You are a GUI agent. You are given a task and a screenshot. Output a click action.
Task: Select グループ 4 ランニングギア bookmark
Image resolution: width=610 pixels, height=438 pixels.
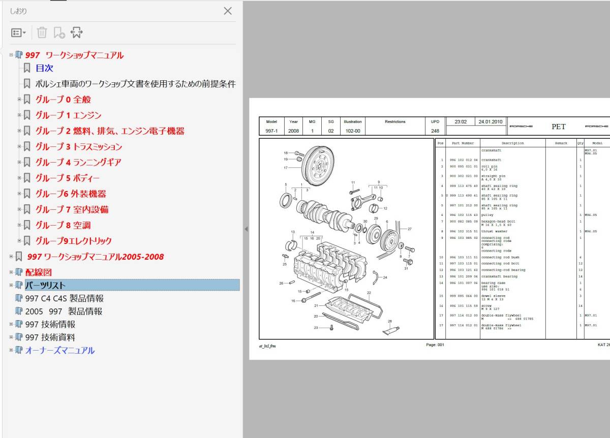(x=78, y=163)
